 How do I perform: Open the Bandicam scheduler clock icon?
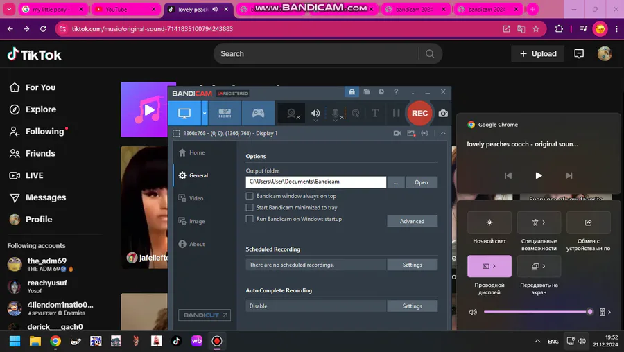[x=381, y=92]
